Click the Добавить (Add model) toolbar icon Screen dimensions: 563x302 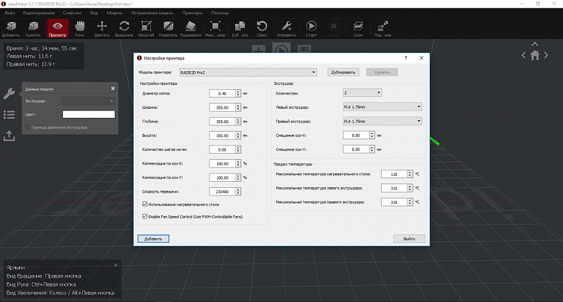11,29
